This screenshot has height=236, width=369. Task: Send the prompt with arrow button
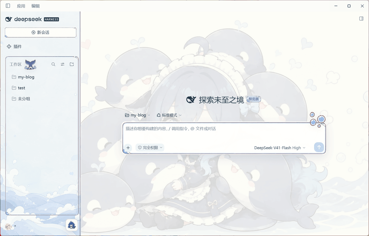(x=319, y=147)
